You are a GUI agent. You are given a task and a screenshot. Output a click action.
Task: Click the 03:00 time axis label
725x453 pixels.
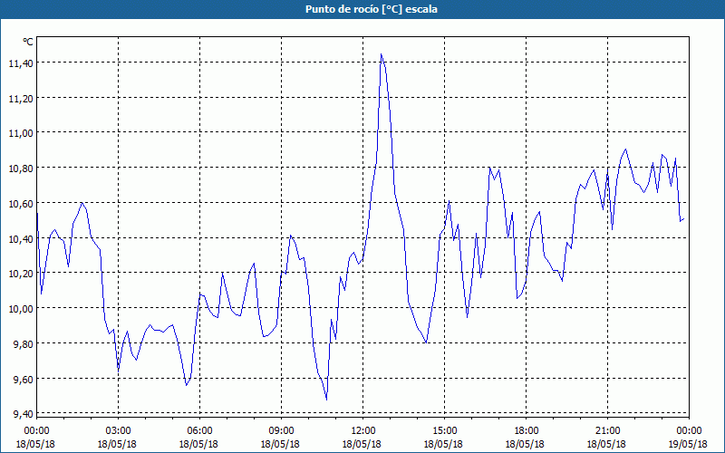tap(119, 431)
